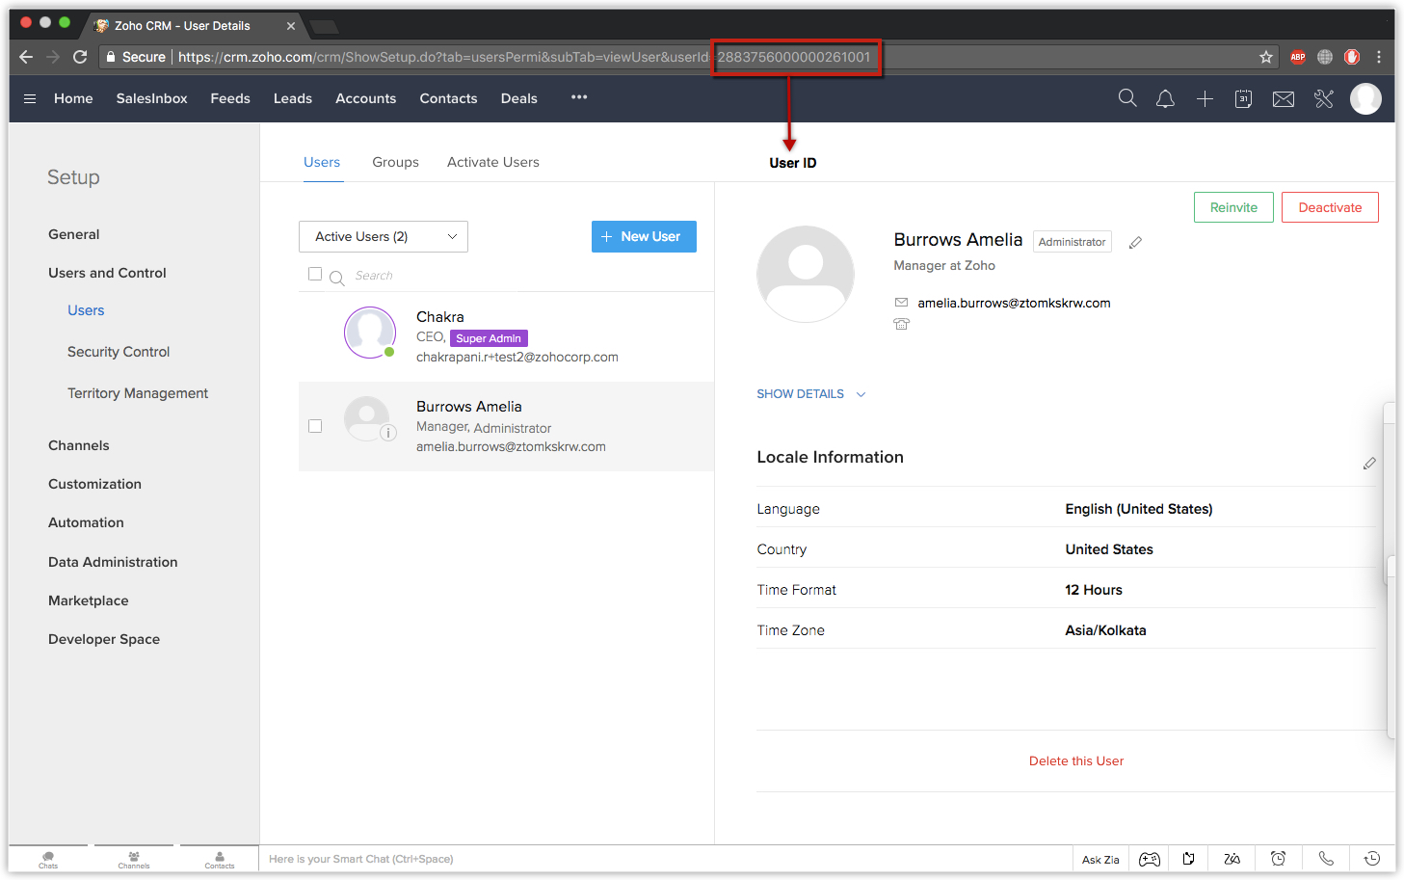
Task: Click the Zia icon in bottom bar
Action: [x=1232, y=859]
